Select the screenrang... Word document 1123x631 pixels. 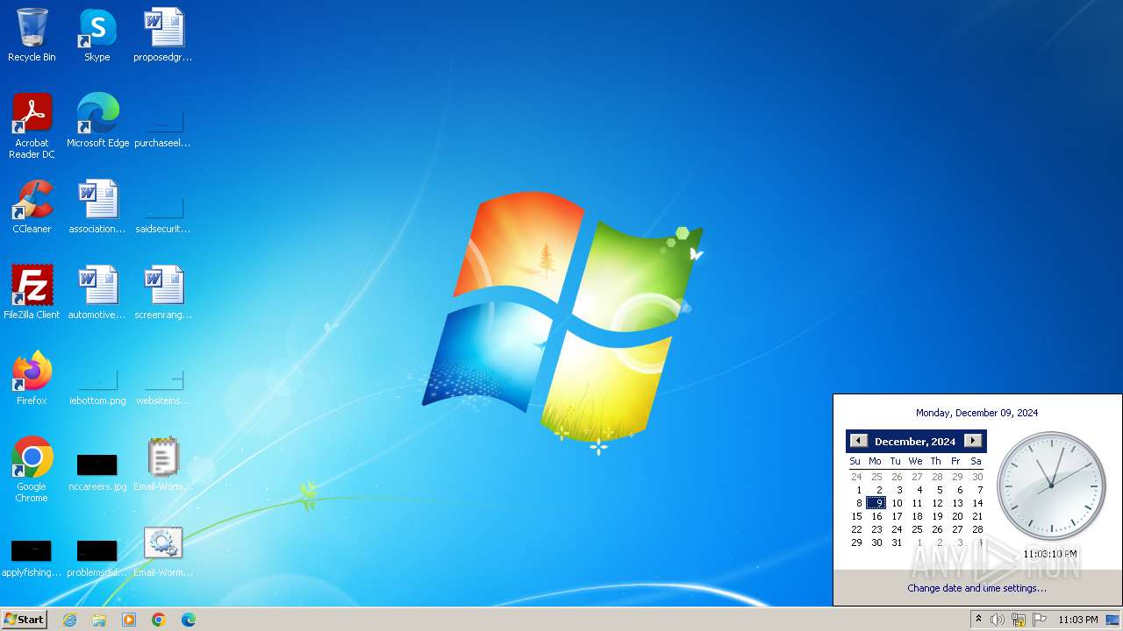163,293
